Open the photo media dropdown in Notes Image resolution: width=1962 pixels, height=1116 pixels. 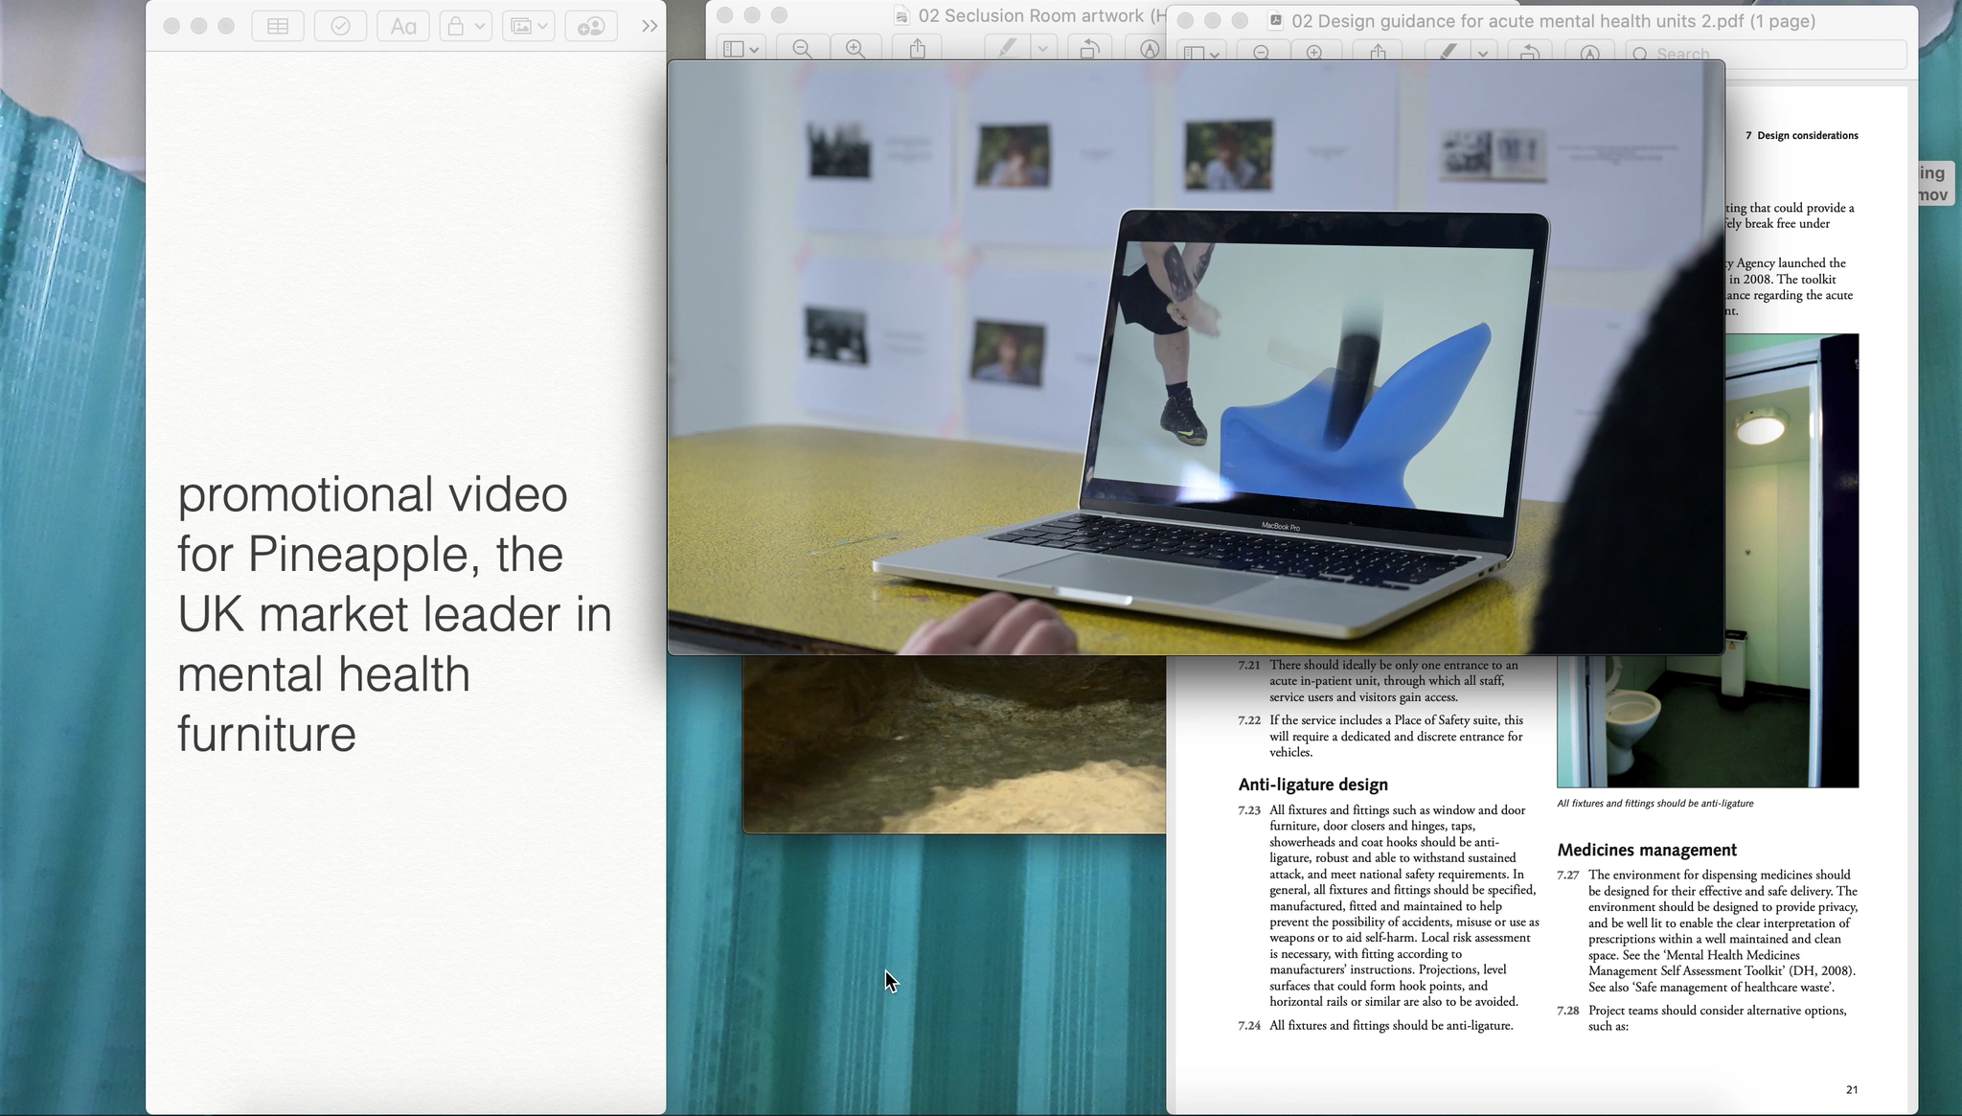(528, 27)
